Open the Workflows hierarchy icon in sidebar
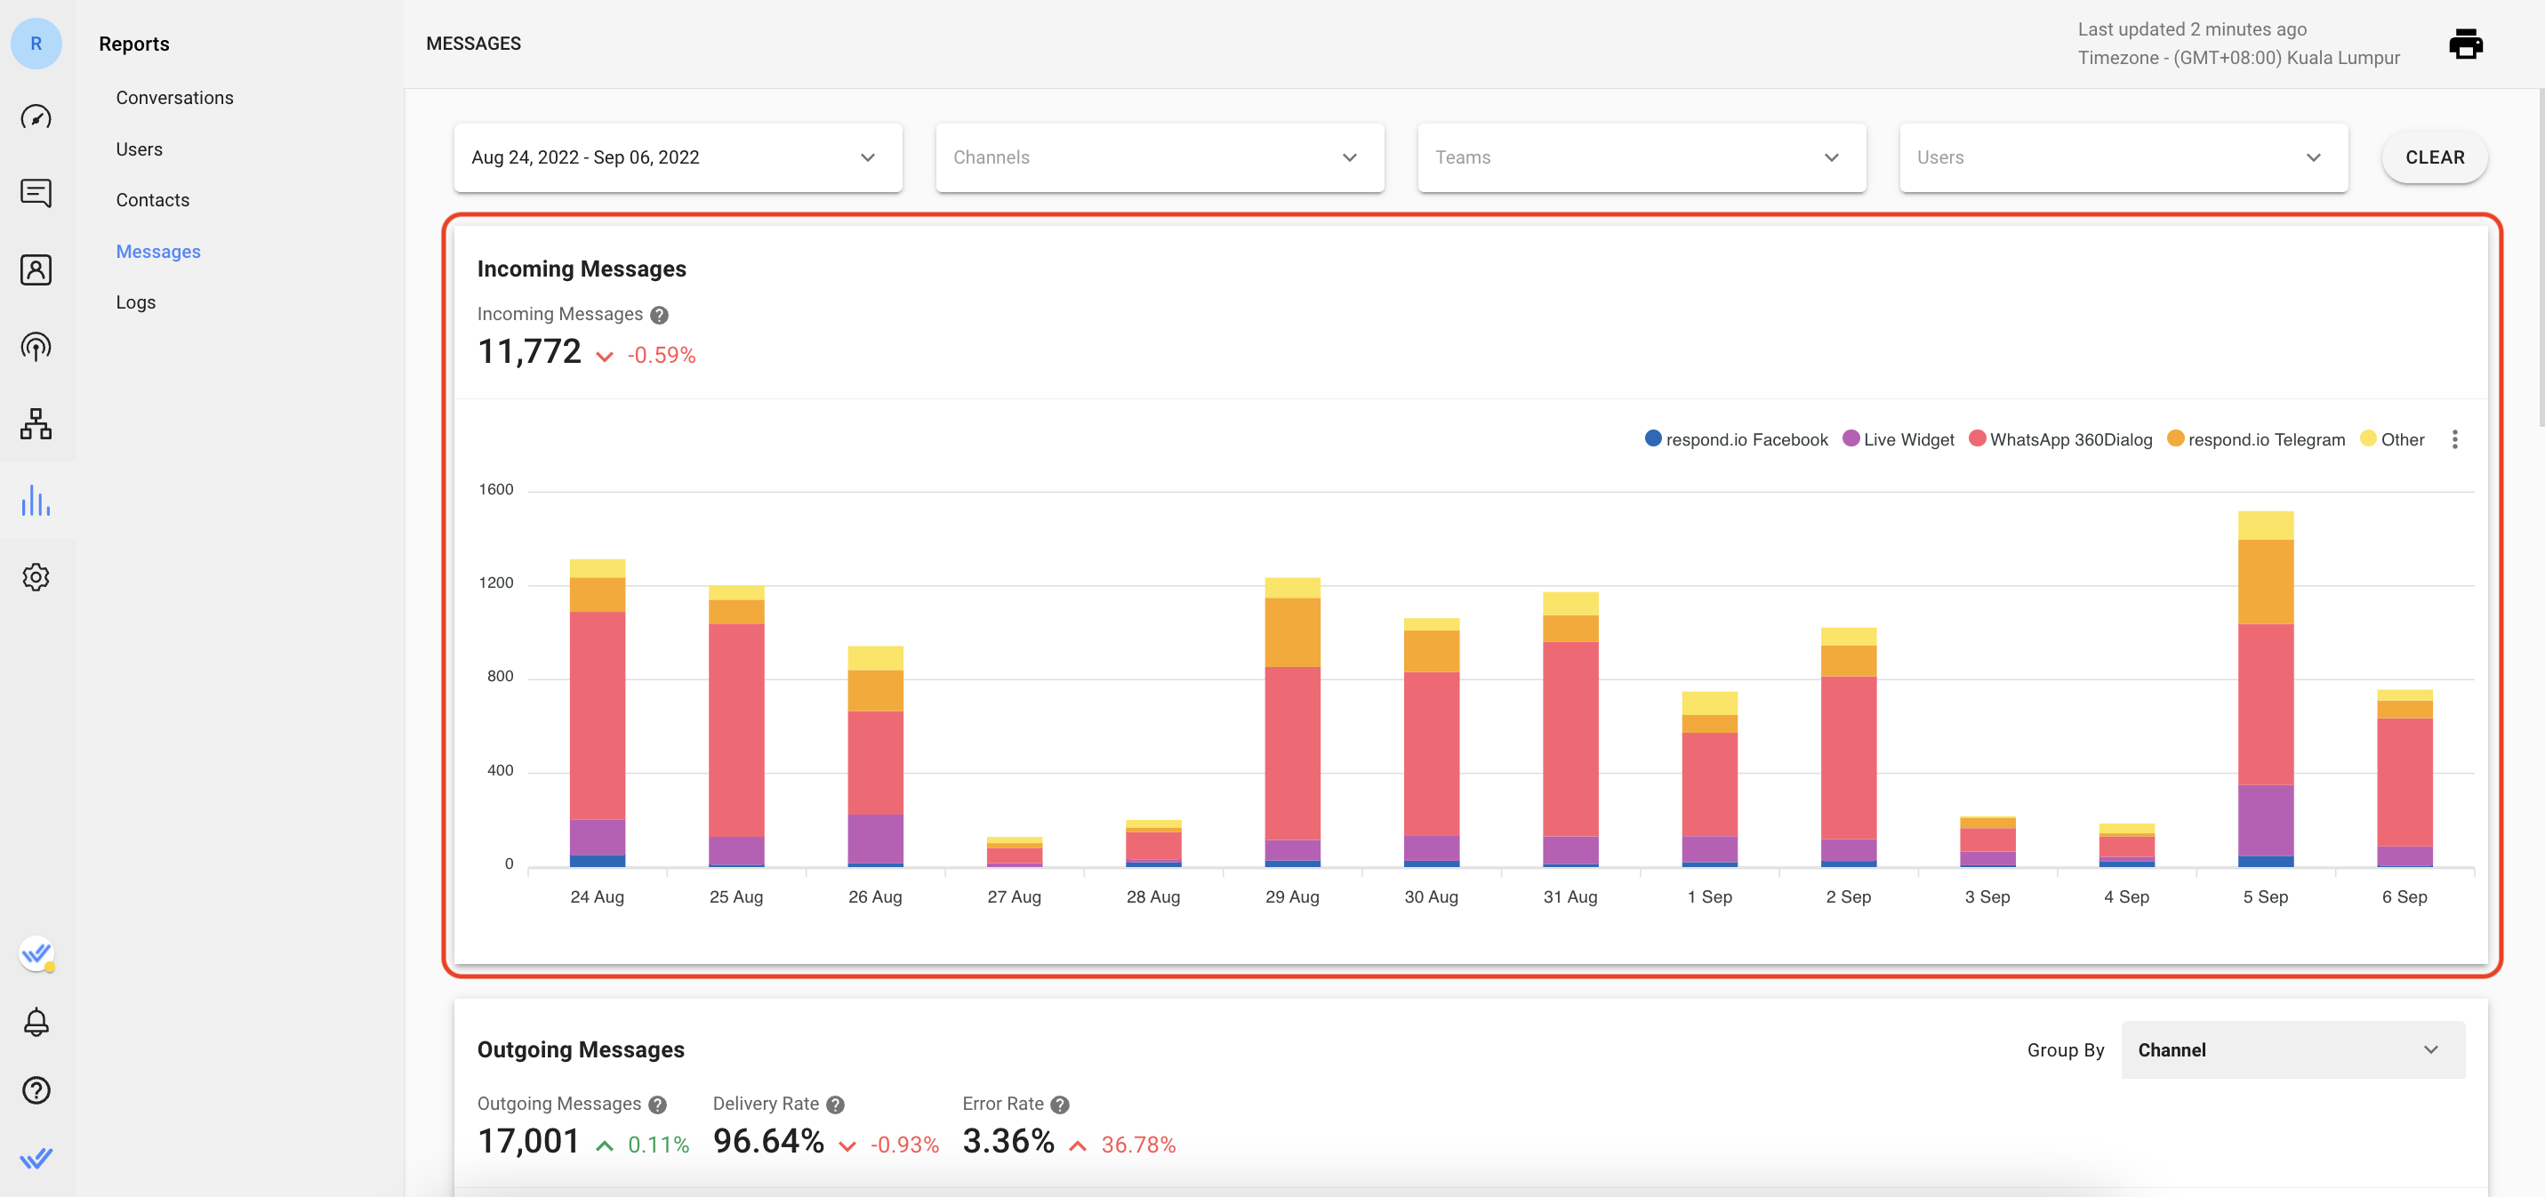 click(x=36, y=423)
